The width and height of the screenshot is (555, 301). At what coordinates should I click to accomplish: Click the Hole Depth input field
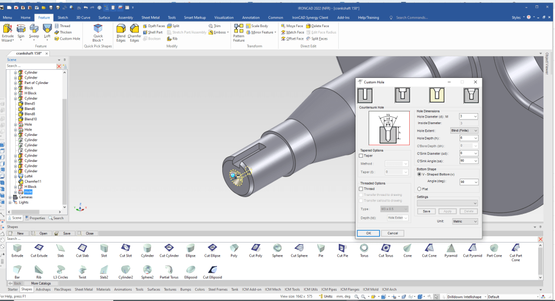point(465,138)
